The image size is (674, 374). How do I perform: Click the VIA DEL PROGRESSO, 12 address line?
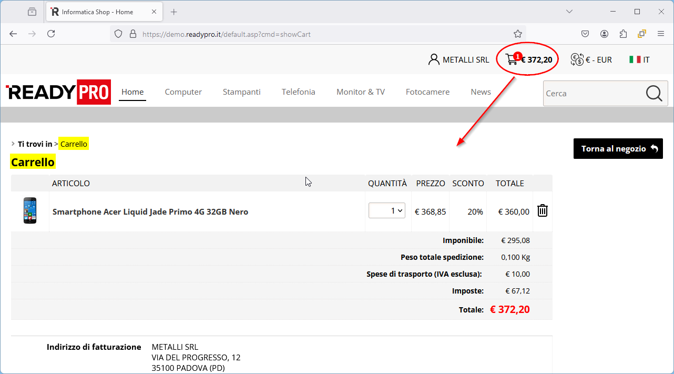pyautogui.click(x=196, y=358)
